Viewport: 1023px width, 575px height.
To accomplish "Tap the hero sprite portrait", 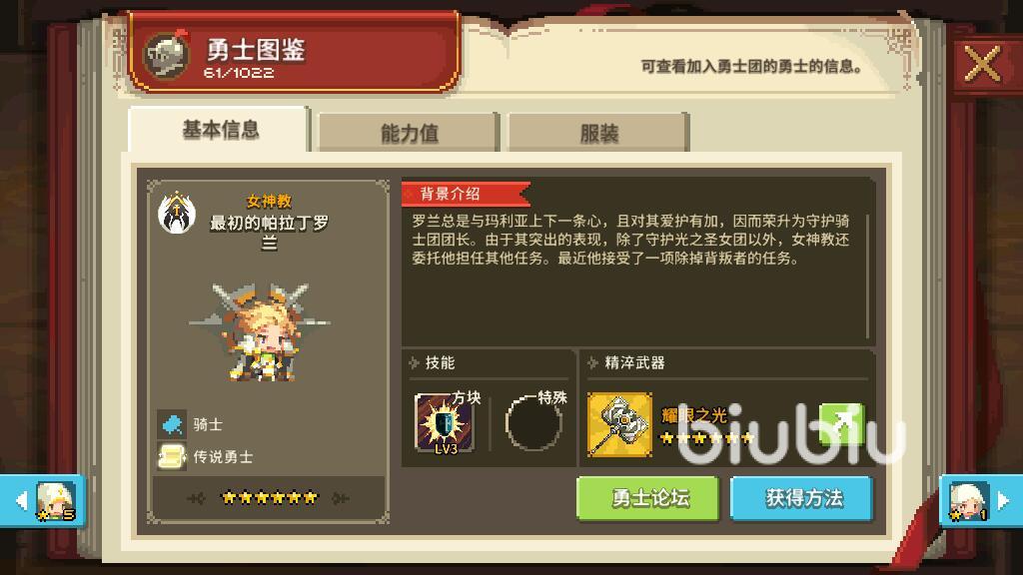I will (261, 332).
